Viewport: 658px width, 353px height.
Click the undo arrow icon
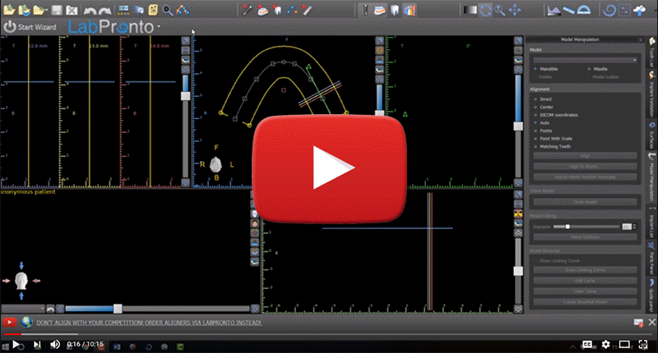click(90, 11)
